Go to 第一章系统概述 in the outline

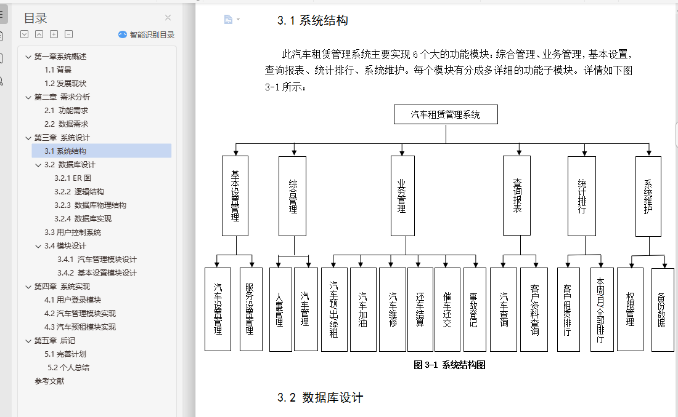[x=60, y=57]
